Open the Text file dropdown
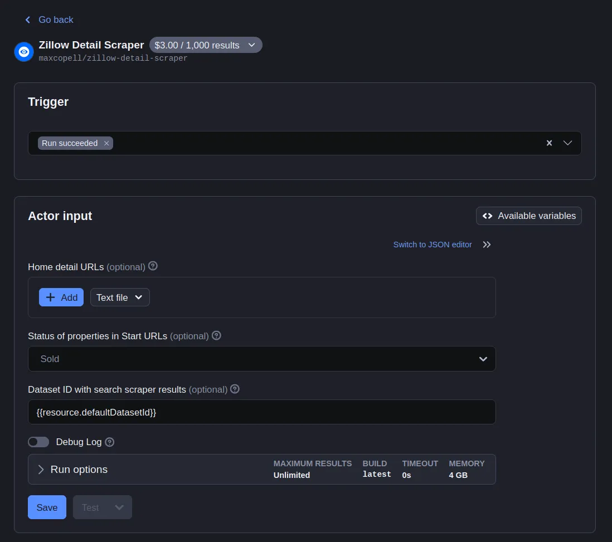Image resolution: width=612 pixels, height=542 pixels. tap(120, 297)
